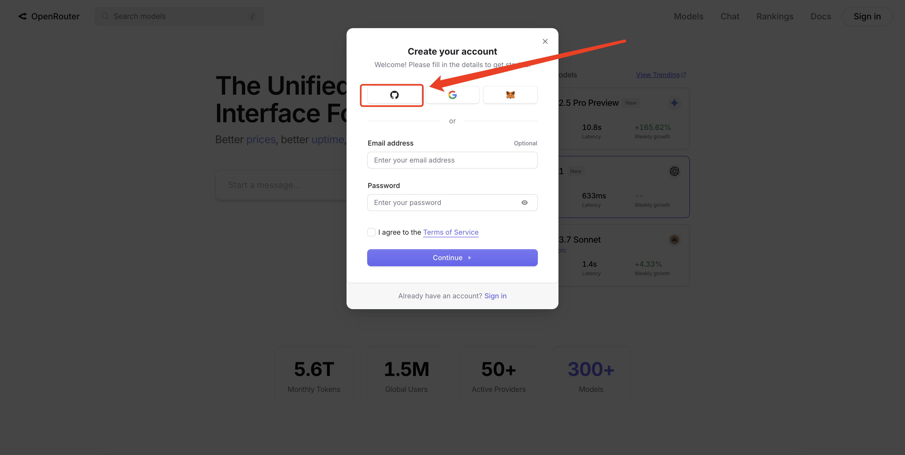Click the search magnifier icon
This screenshot has height=455, width=905.
tap(105, 16)
